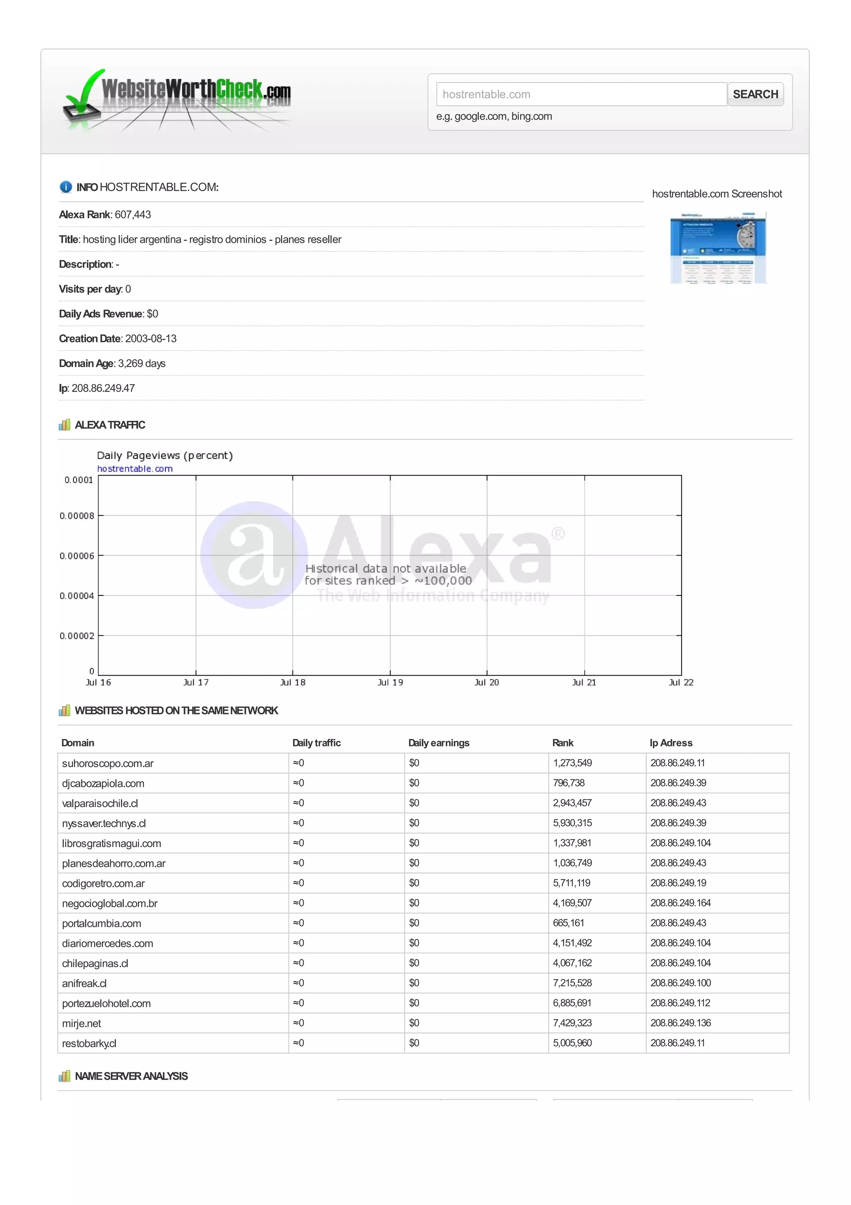Open djcabozapiola.com domain entry

[x=103, y=783]
